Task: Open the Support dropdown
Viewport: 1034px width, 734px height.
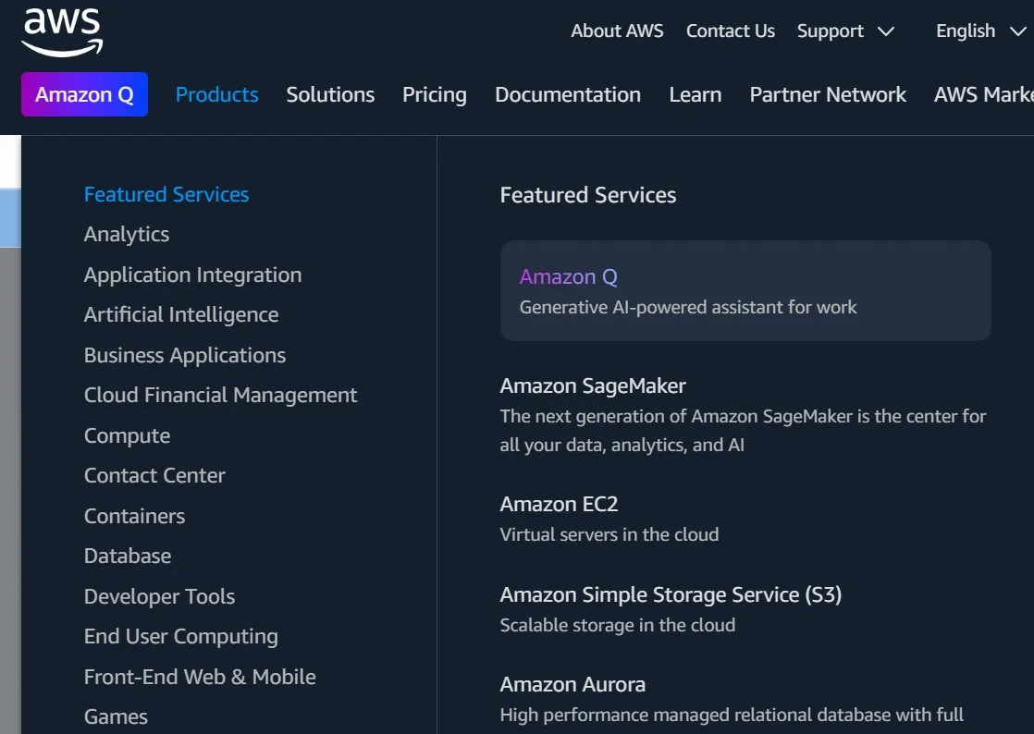Action: coord(830,31)
